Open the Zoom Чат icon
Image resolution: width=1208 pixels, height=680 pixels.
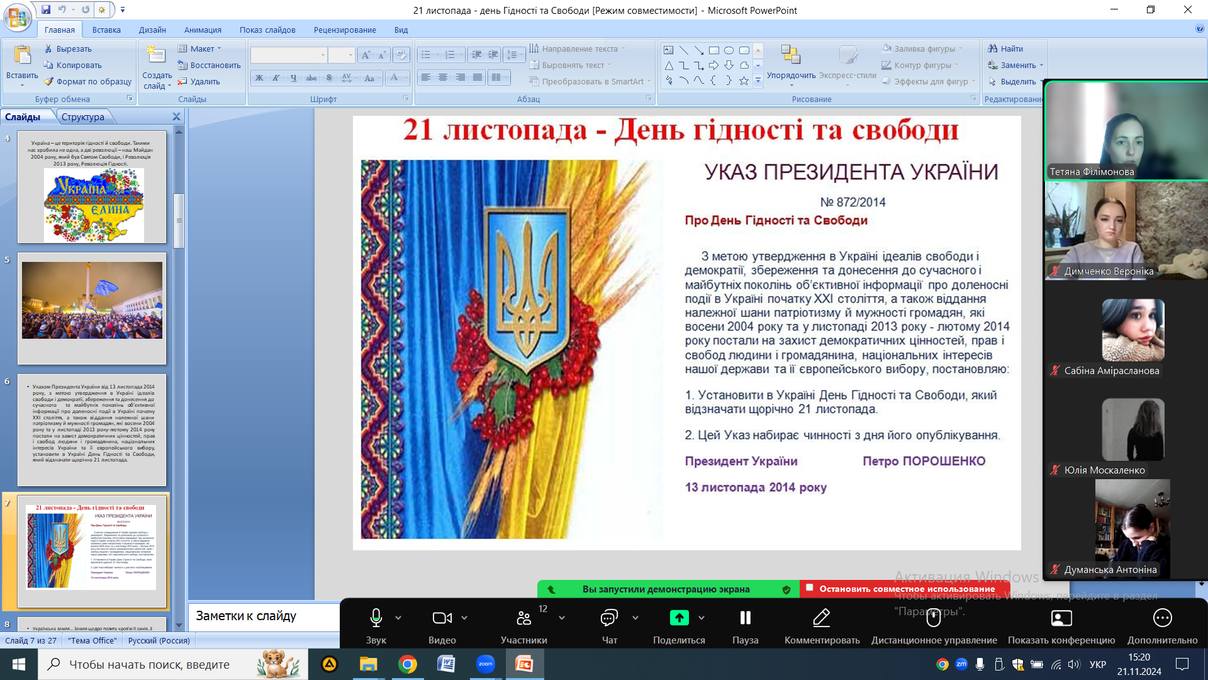[608, 618]
